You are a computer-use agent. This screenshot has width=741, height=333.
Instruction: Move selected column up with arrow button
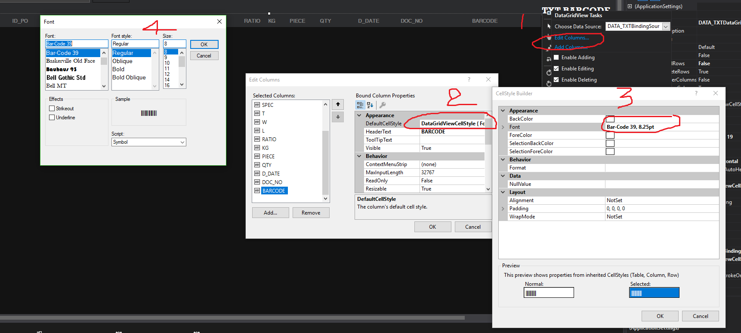(338, 104)
